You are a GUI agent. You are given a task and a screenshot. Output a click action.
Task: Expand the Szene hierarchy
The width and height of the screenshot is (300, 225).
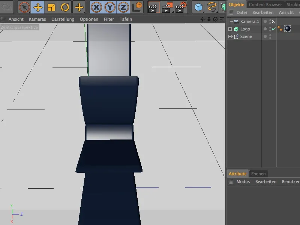[x=230, y=36]
